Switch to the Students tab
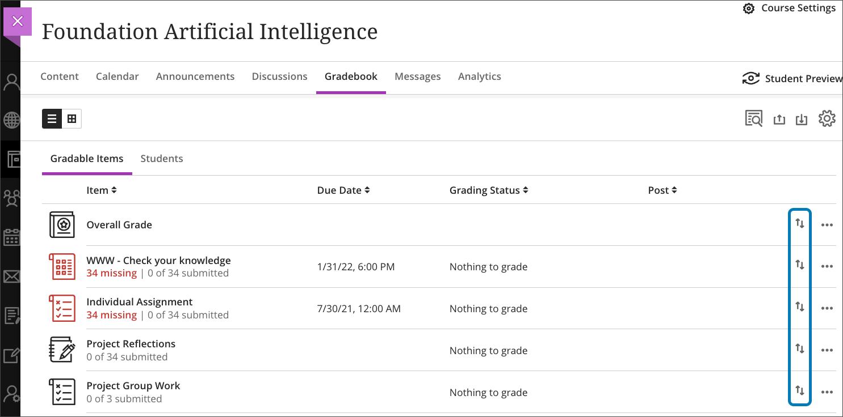 click(162, 159)
